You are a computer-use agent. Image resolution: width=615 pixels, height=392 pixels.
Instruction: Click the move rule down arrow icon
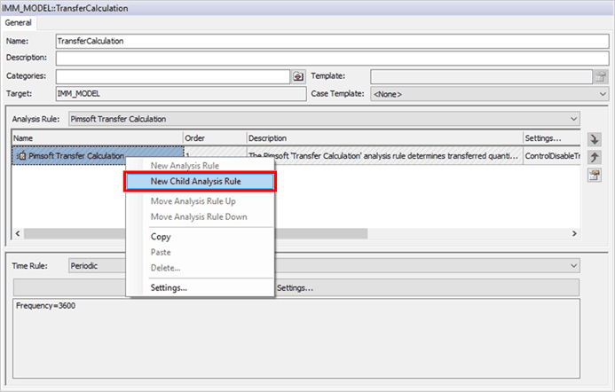pyautogui.click(x=595, y=140)
